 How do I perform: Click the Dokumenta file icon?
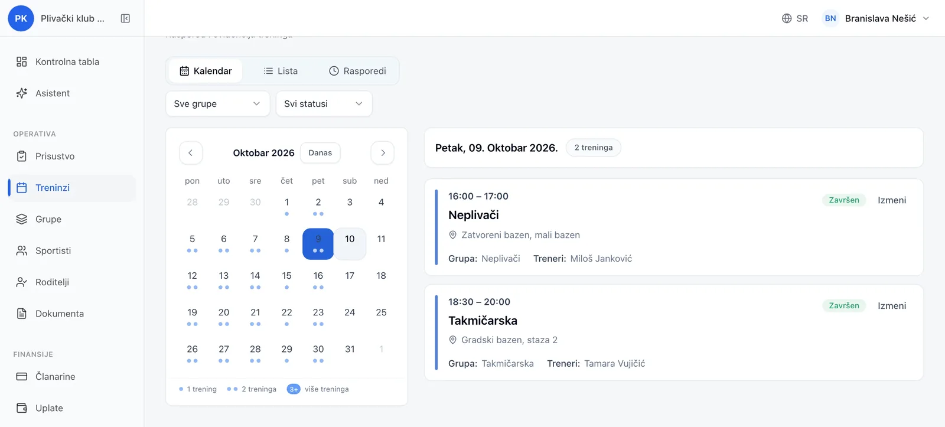pos(22,314)
